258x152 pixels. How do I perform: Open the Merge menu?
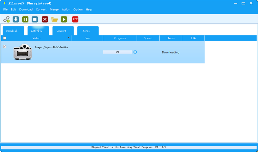(x=54, y=10)
